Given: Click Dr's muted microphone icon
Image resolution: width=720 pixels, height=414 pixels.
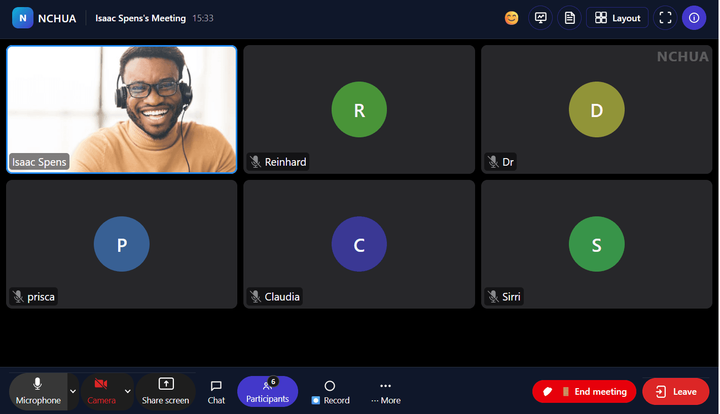Looking at the screenshot, I should click(x=493, y=162).
